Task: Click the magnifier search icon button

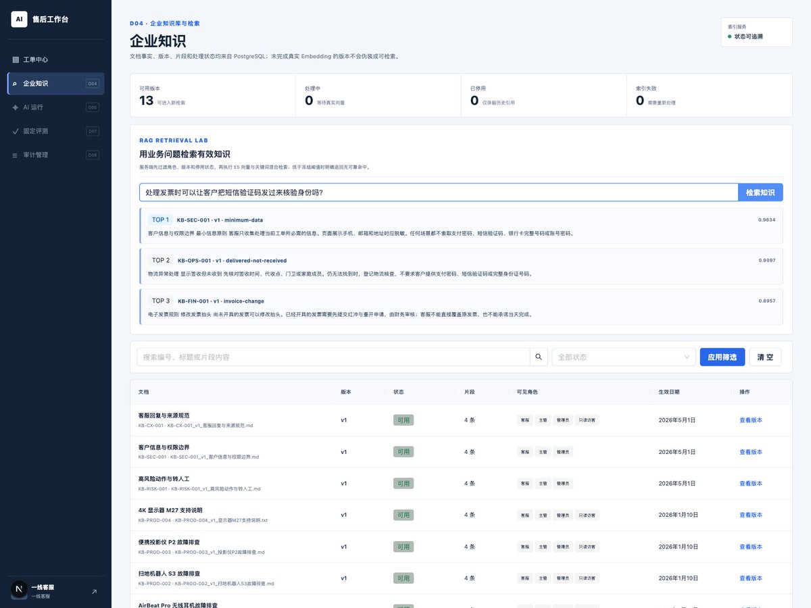Action: 539,357
